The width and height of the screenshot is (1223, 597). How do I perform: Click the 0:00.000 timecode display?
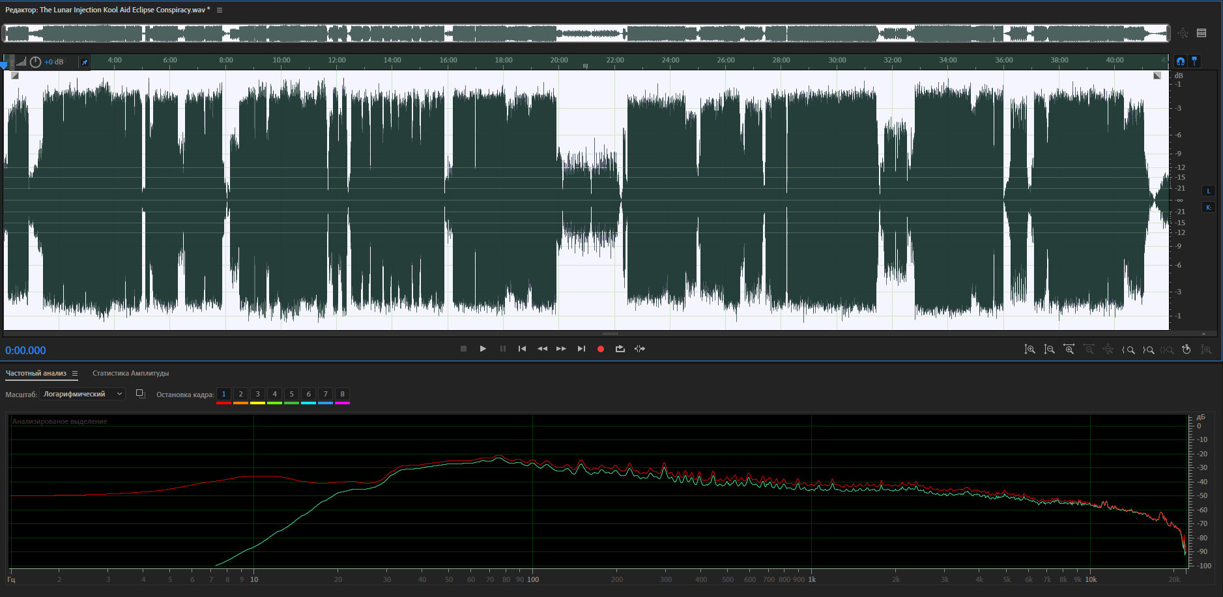click(x=26, y=350)
